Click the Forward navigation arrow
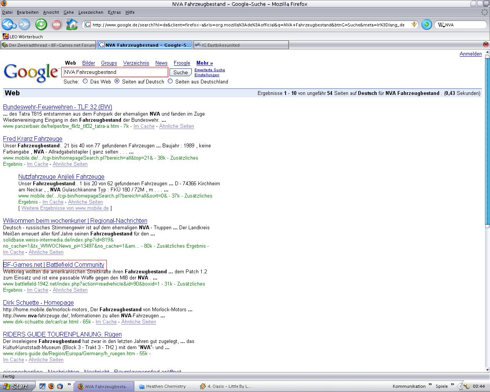The height and width of the screenshot is (392, 490). pos(24,24)
